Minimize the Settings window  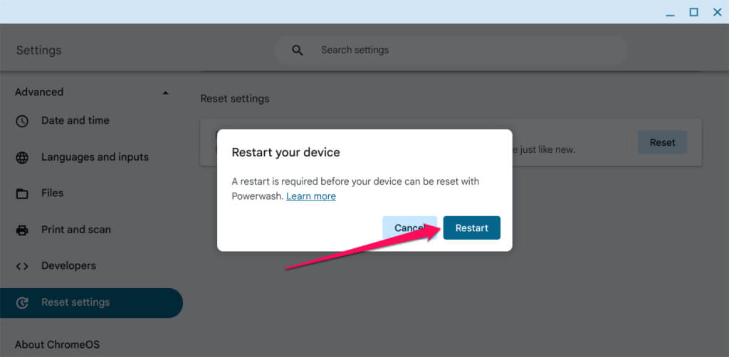coord(670,12)
